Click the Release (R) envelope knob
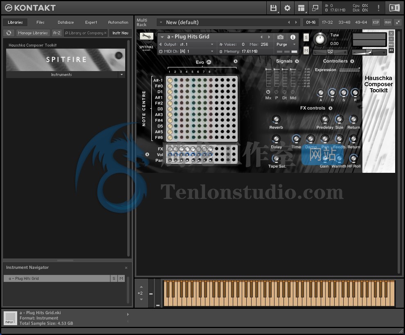 [355, 93]
